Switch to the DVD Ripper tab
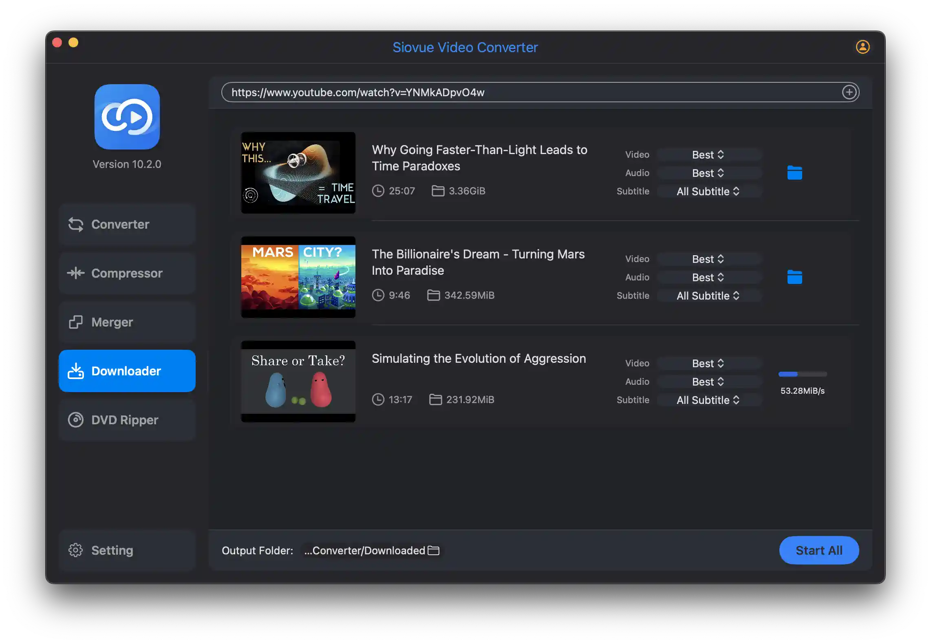 (x=127, y=420)
